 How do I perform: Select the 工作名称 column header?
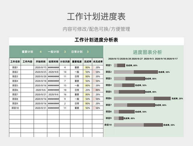tap(15, 62)
